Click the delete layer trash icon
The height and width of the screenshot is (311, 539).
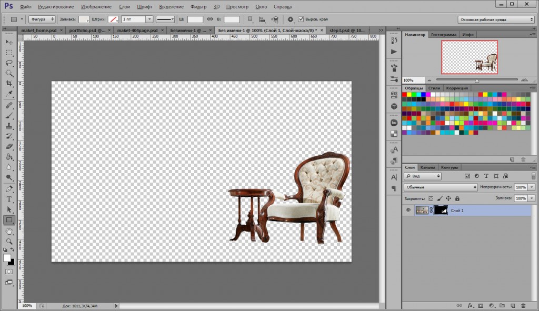coord(523,306)
